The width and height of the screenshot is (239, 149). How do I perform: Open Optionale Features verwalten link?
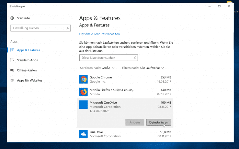[99, 34]
